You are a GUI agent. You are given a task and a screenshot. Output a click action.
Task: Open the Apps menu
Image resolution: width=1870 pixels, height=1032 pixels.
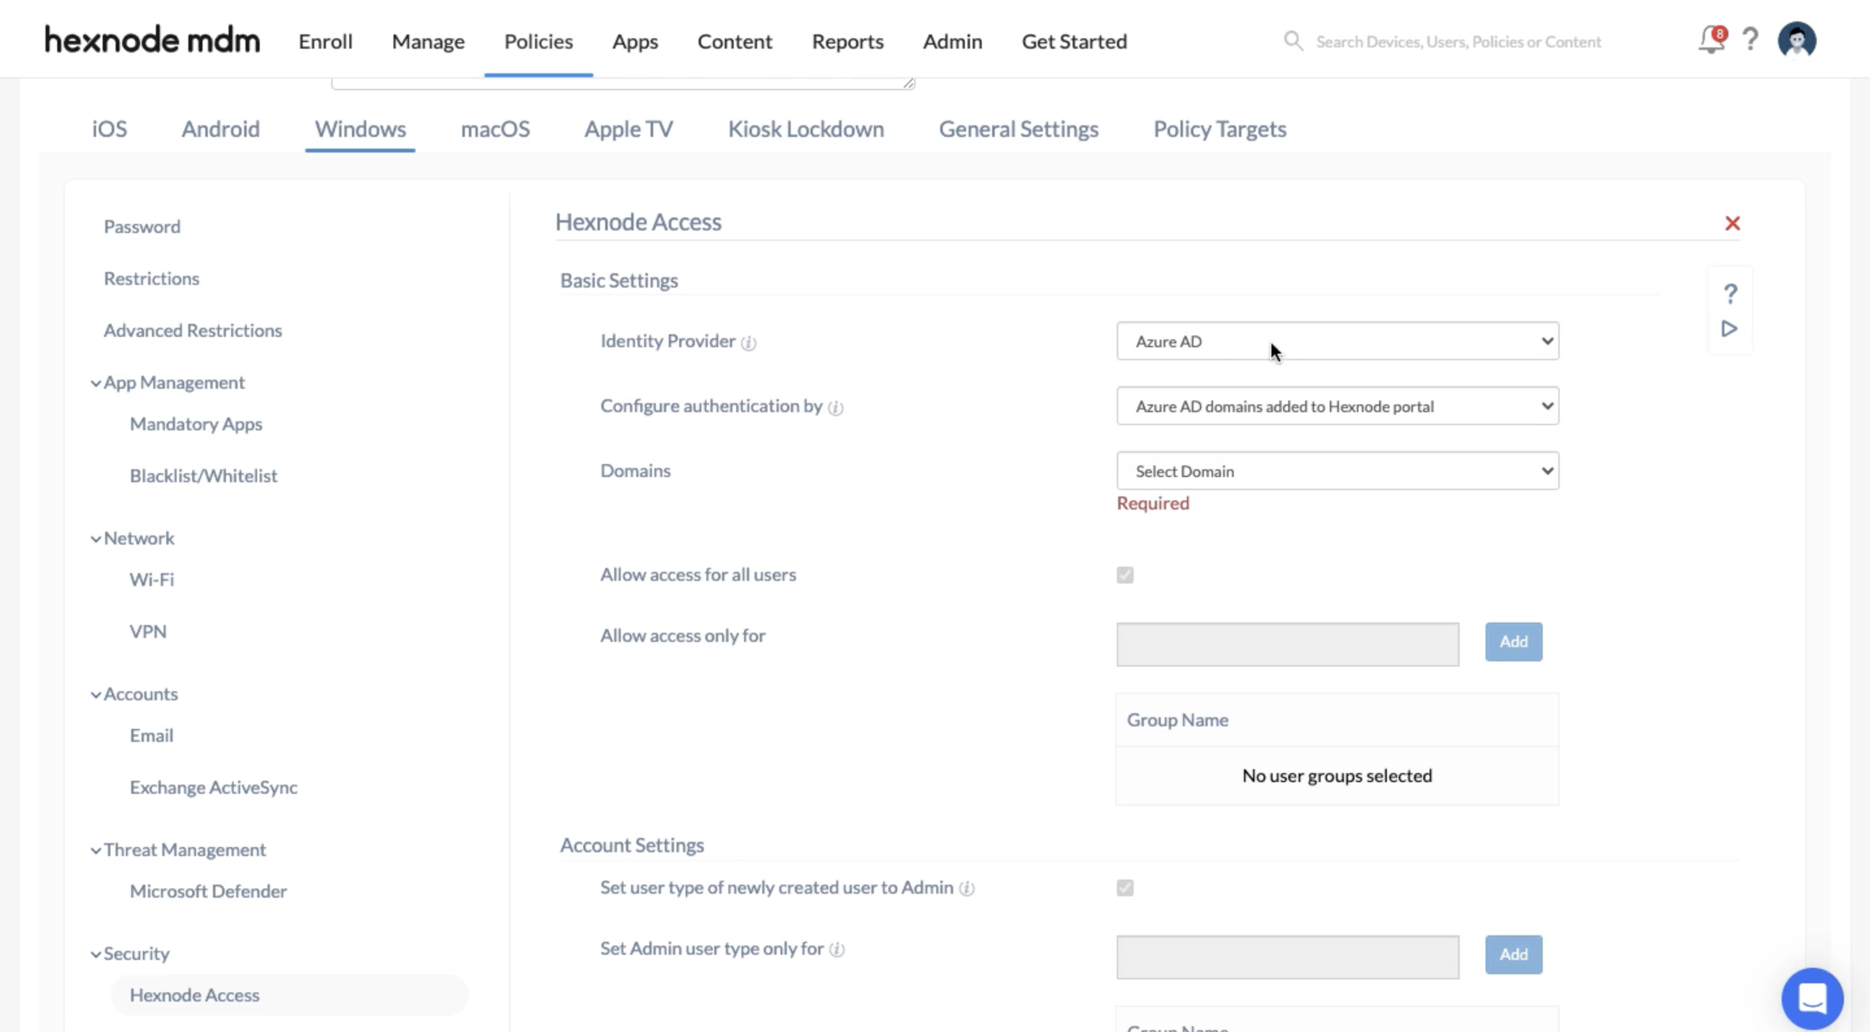point(635,42)
